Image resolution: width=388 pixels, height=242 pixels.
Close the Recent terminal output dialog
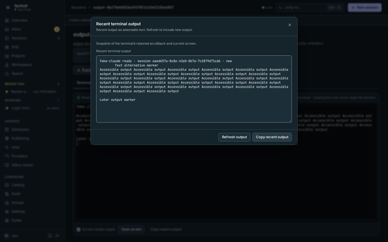(x=290, y=25)
